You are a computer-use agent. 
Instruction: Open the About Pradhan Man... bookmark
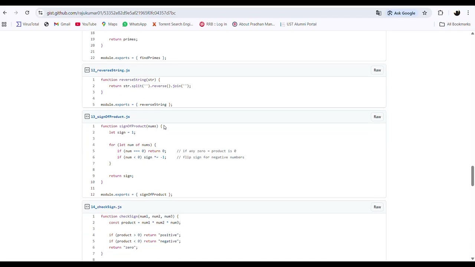(x=253, y=24)
